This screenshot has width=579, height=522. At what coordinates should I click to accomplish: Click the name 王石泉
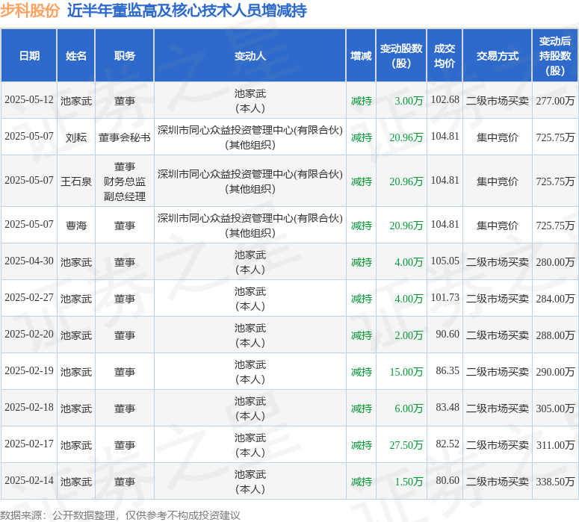coord(76,181)
